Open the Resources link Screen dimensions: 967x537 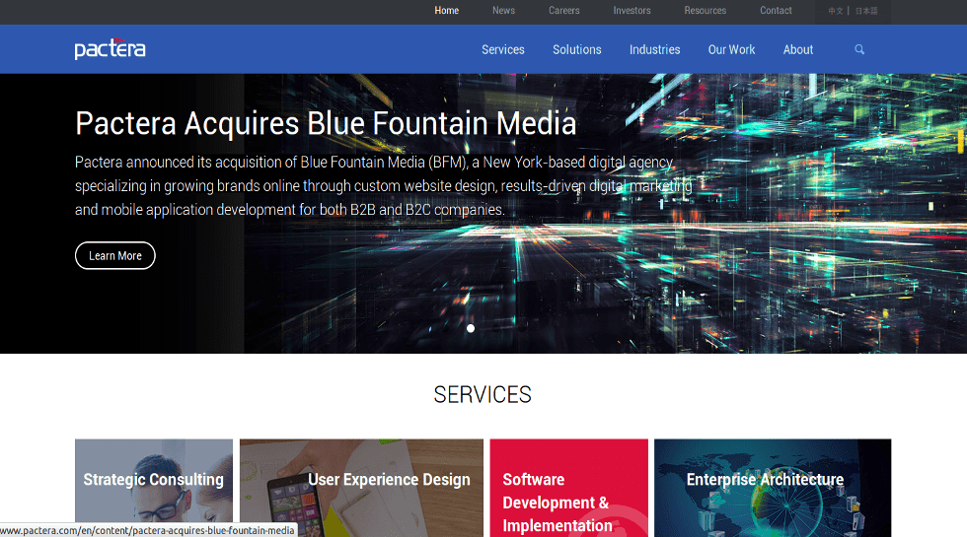click(x=705, y=11)
